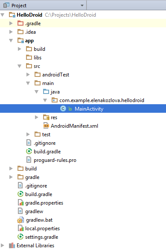Select the com.example.elenakozlova.hellodroid package label
The image size is (166, 249).
point(102,100)
